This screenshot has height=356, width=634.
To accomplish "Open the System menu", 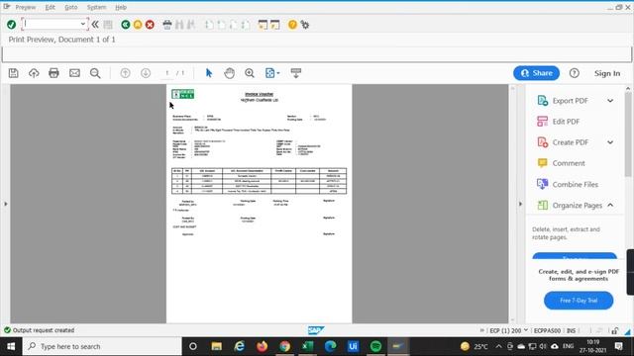I will pos(96,7).
